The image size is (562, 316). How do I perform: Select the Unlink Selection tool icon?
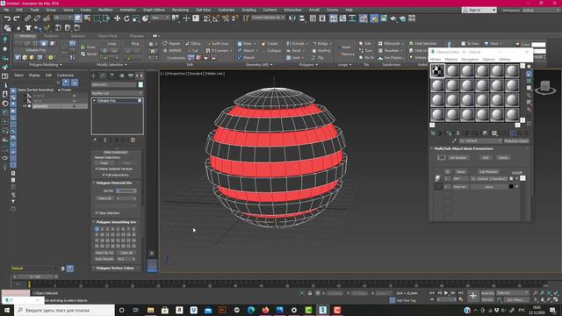(x=37, y=18)
